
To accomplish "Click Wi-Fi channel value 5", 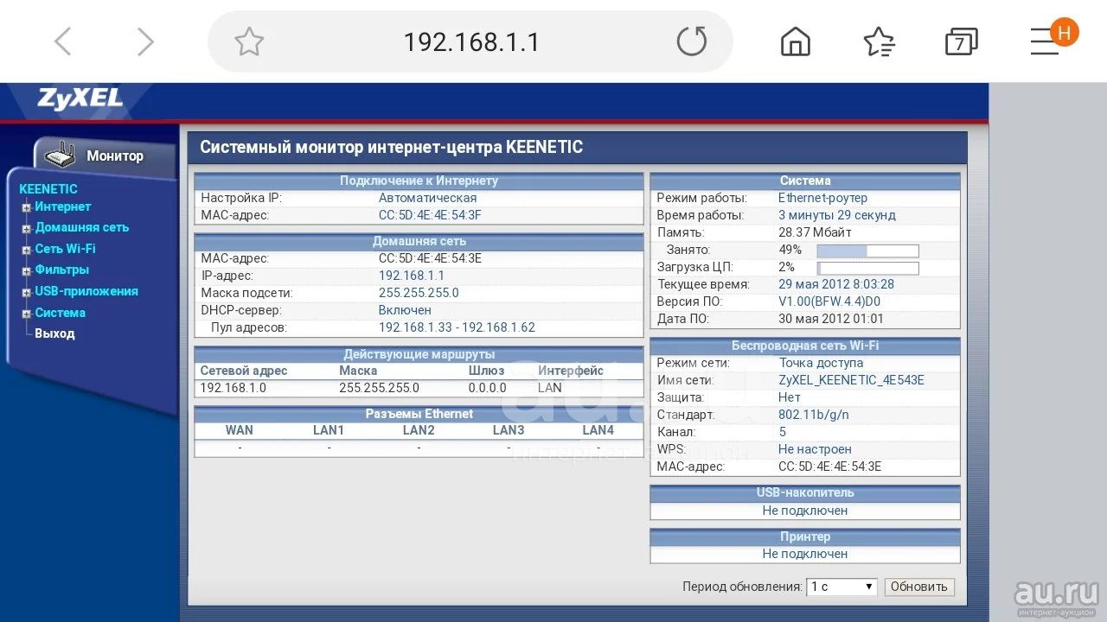I will tap(783, 432).
